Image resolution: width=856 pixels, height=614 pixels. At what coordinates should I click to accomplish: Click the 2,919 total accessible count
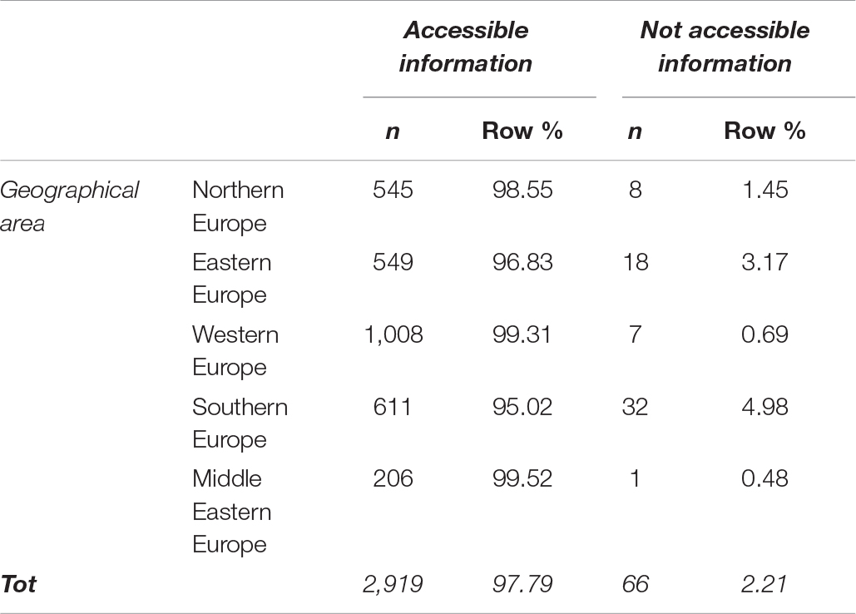[x=393, y=585]
